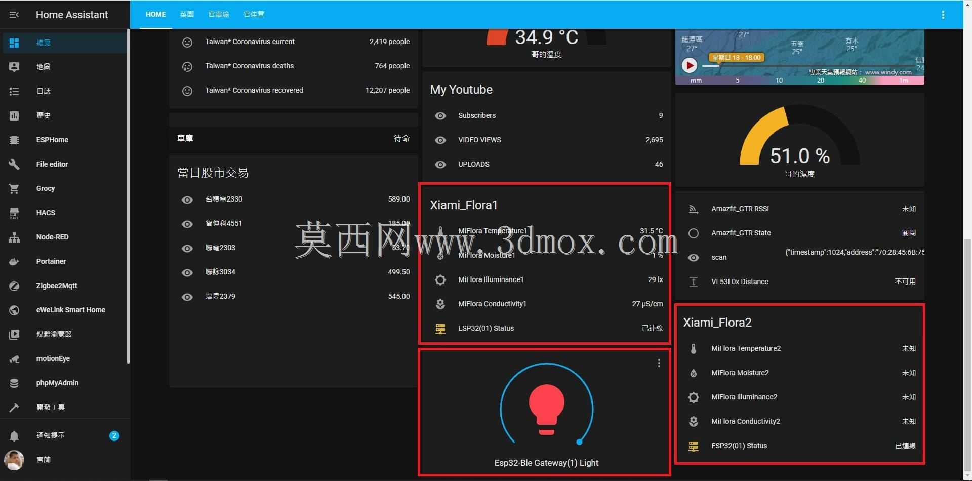Open ESP32(01) Status in Xiami_Flora1 card

tap(546, 328)
